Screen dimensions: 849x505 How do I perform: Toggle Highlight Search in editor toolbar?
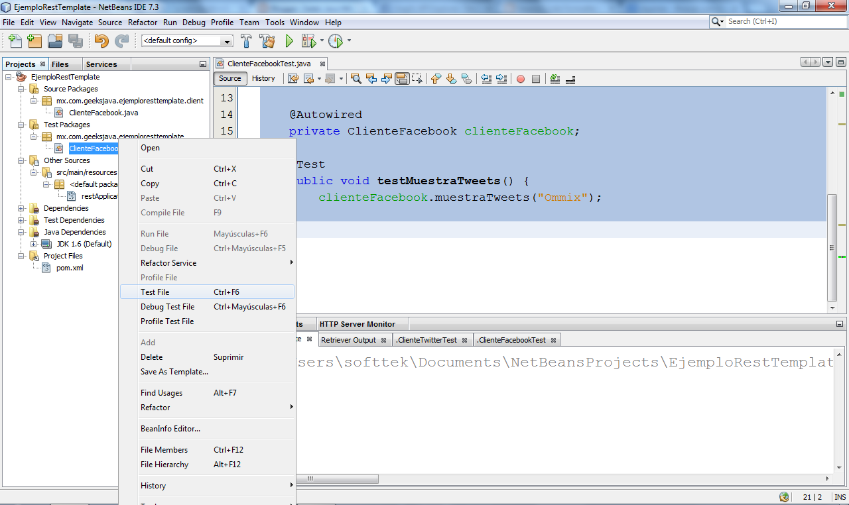click(401, 79)
